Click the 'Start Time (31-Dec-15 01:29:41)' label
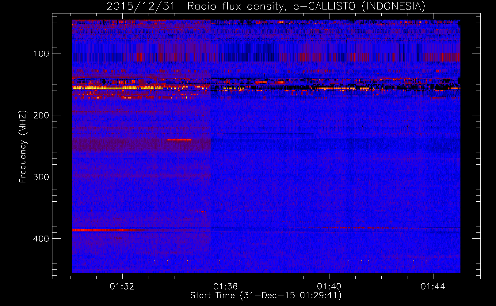This screenshot has height=306, width=496. [x=266, y=296]
